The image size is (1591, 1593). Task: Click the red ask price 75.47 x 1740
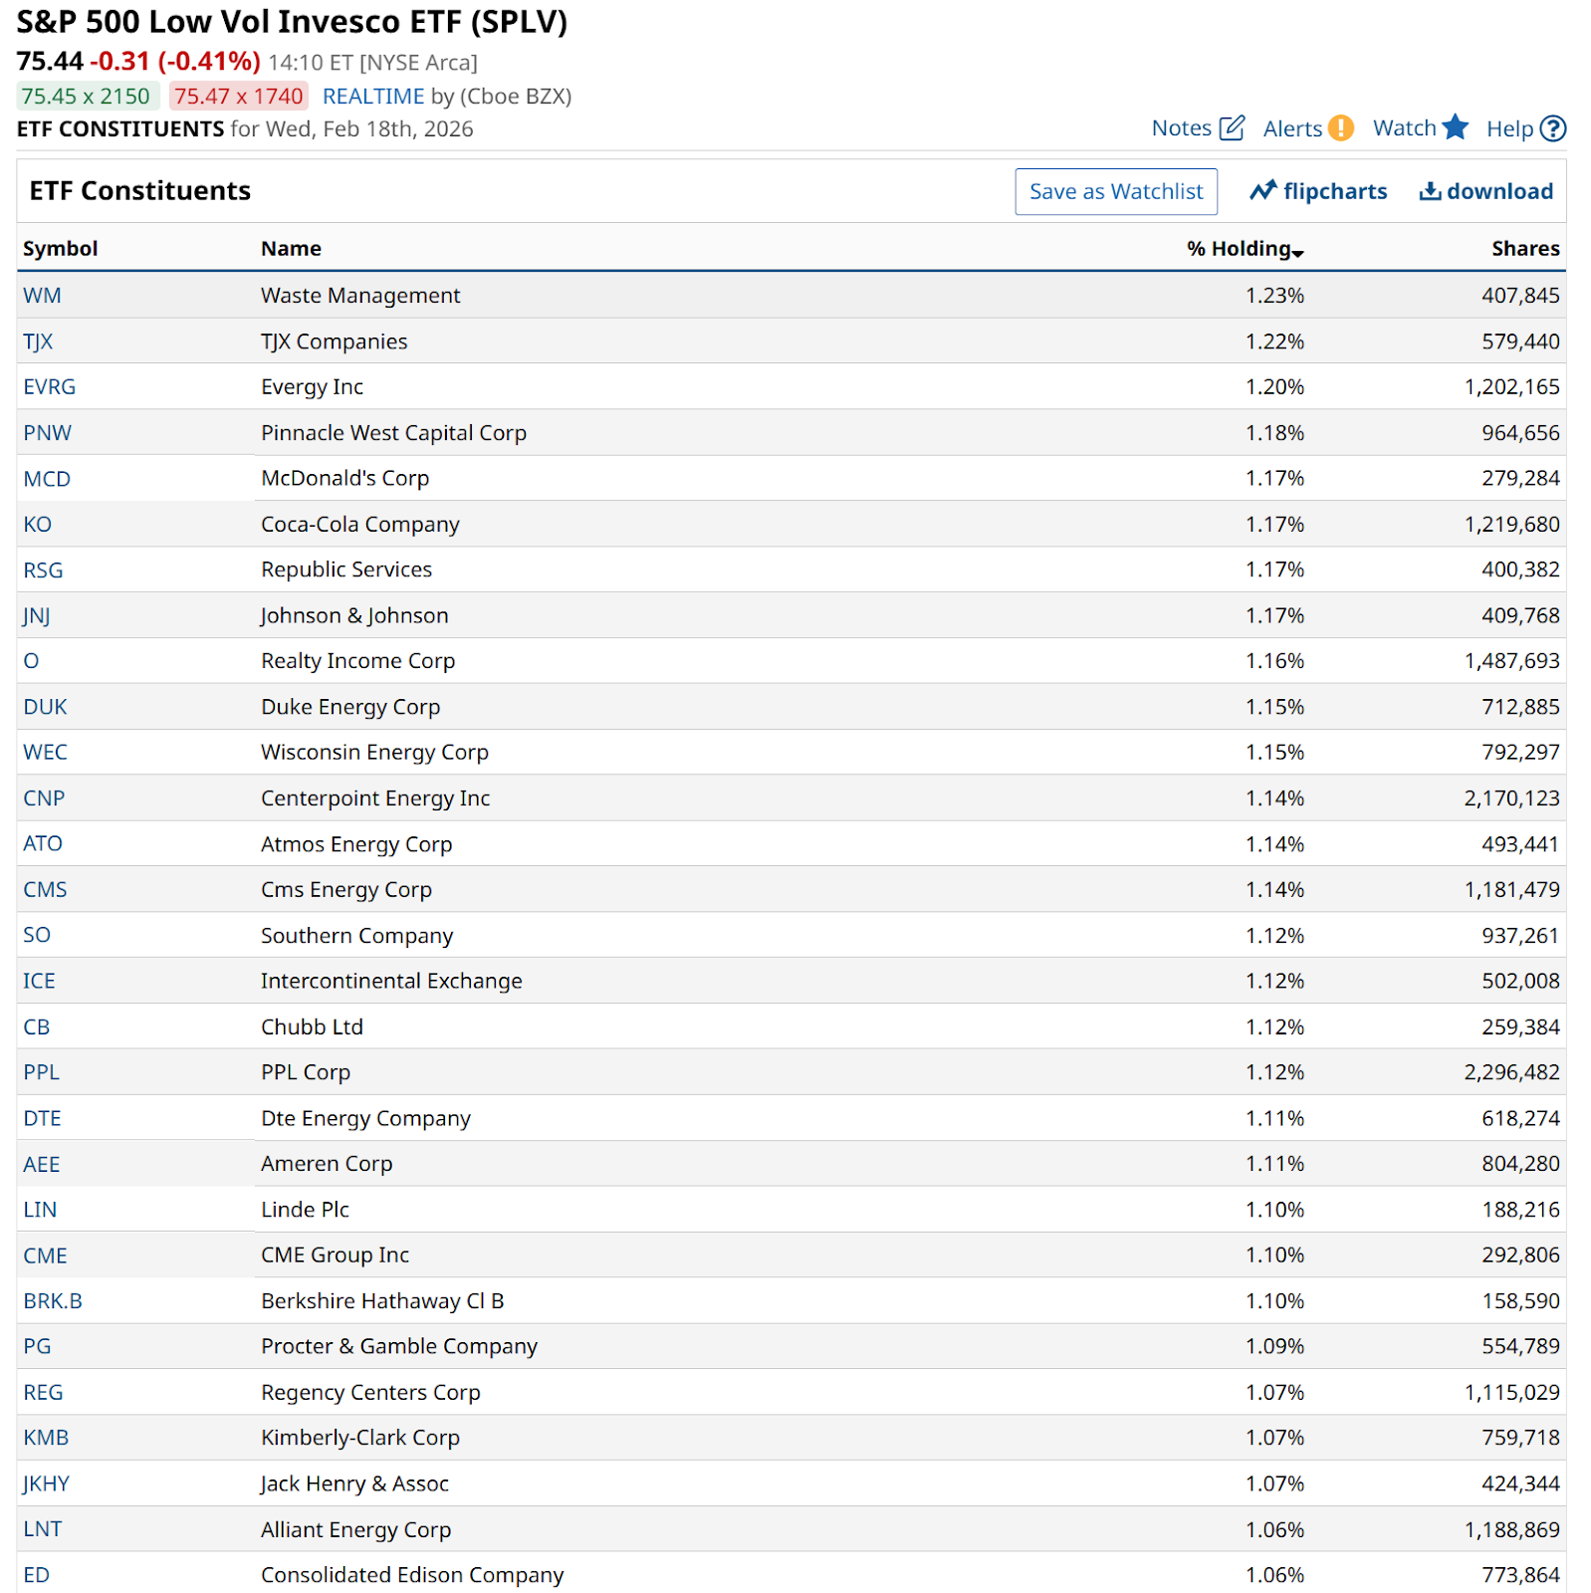coord(239,97)
